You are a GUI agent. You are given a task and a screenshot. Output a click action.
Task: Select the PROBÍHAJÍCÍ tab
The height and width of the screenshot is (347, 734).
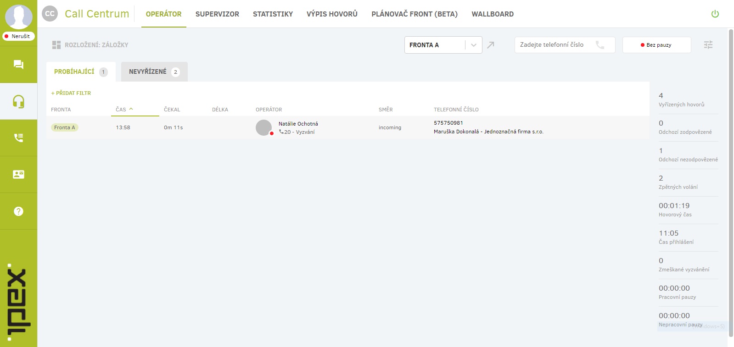click(81, 72)
